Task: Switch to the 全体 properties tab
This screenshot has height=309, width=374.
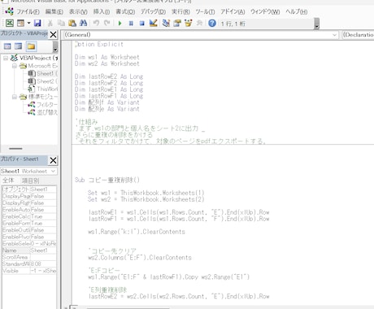Action: coord(8,181)
